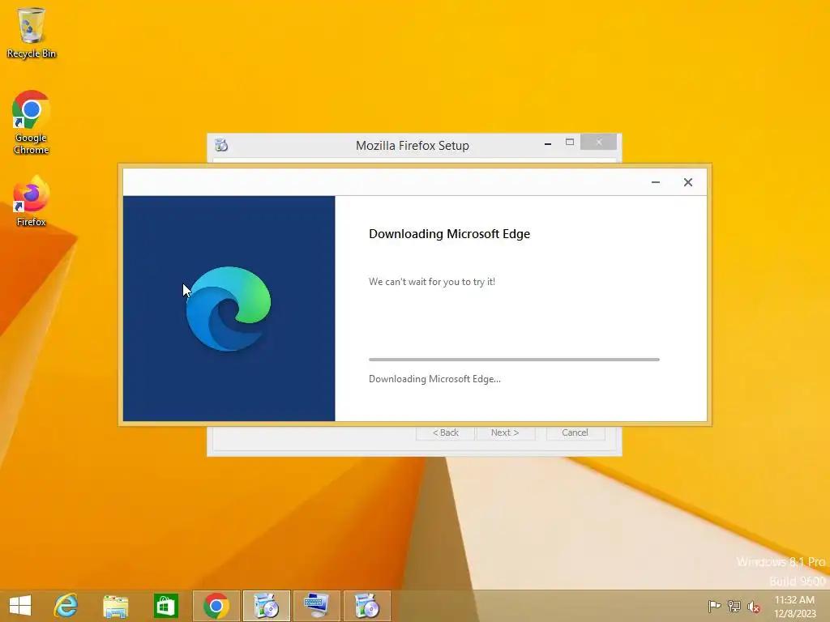830x622 pixels.
Task: Click the 'Downloading Microsoft Edge...' status text
Action: point(434,379)
